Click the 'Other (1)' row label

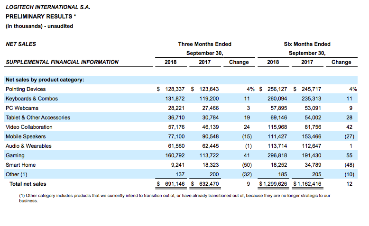pos(17,174)
